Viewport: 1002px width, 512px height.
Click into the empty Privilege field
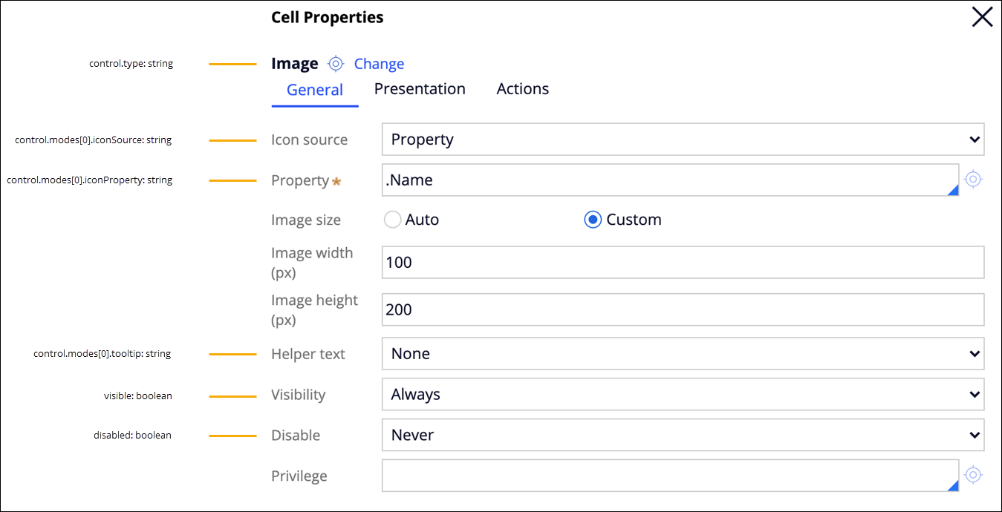[x=668, y=476]
